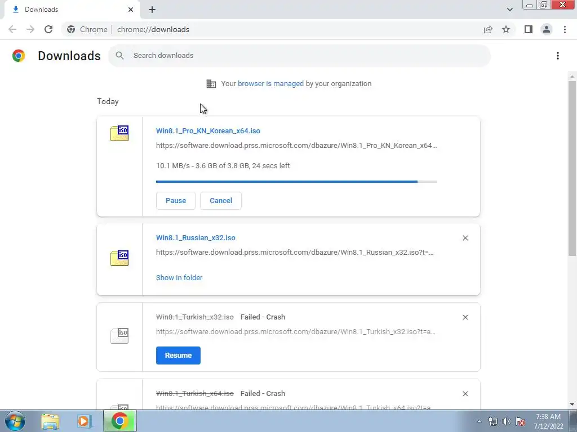Cancel the Korean ISO download

coord(221,201)
